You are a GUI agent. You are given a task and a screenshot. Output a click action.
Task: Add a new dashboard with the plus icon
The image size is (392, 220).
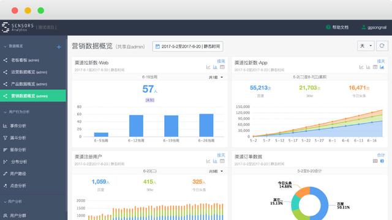[x=59, y=46]
